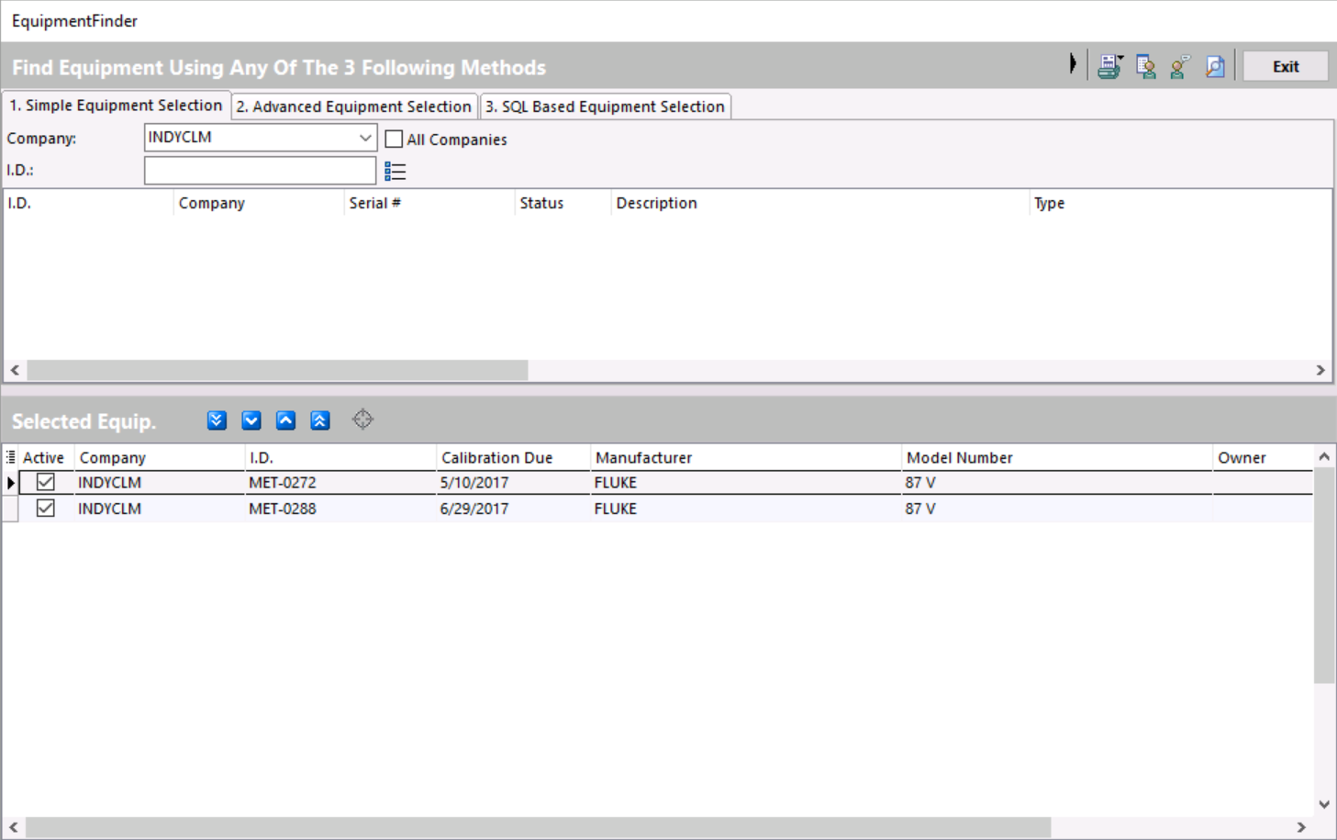Click the double down arrow button
The image size is (1337, 840).
pyautogui.click(x=217, y=420)
